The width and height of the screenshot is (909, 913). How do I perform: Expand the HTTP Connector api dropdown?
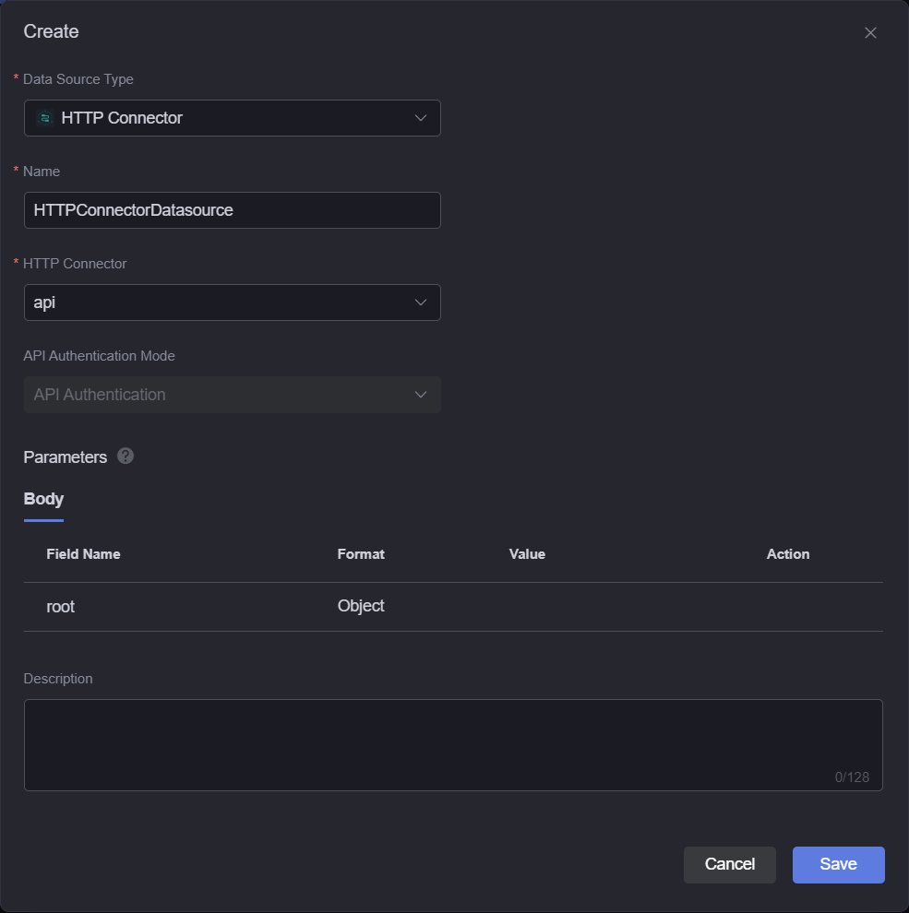pos(232,302)
